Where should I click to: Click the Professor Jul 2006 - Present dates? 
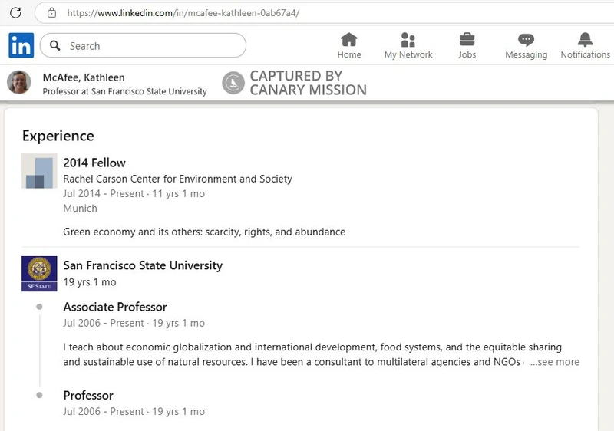tap(134, 412)
